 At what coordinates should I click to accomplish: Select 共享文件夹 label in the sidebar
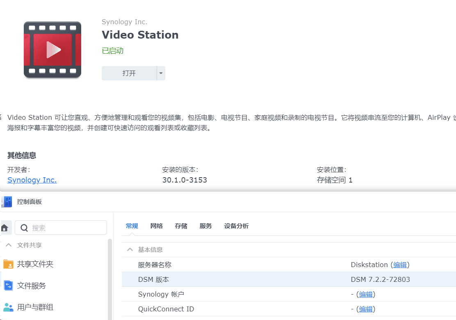tap(35, 264)
